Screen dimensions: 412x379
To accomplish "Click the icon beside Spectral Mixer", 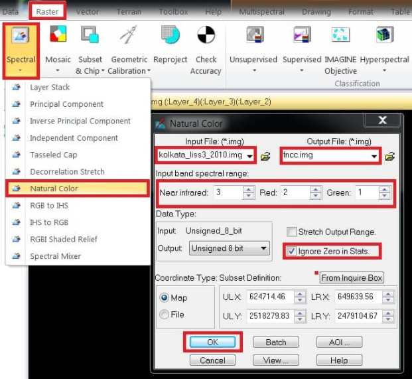I will coord(17,256).
